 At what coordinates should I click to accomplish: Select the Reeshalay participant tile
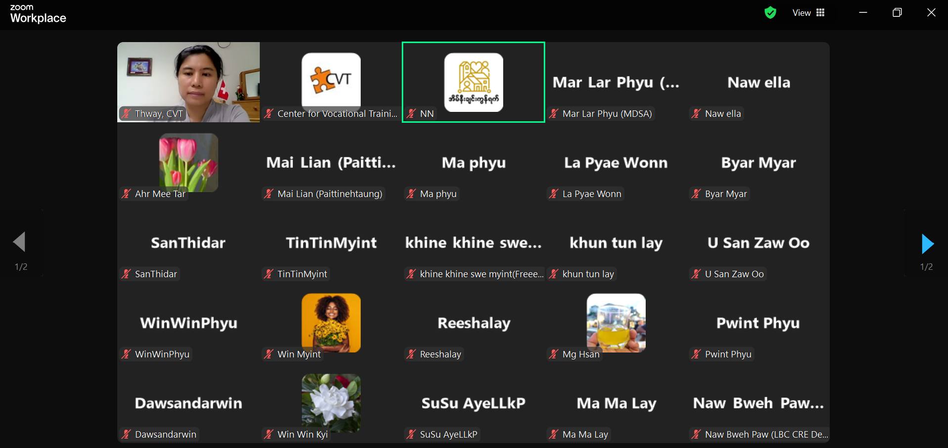[x=474, y=323]
